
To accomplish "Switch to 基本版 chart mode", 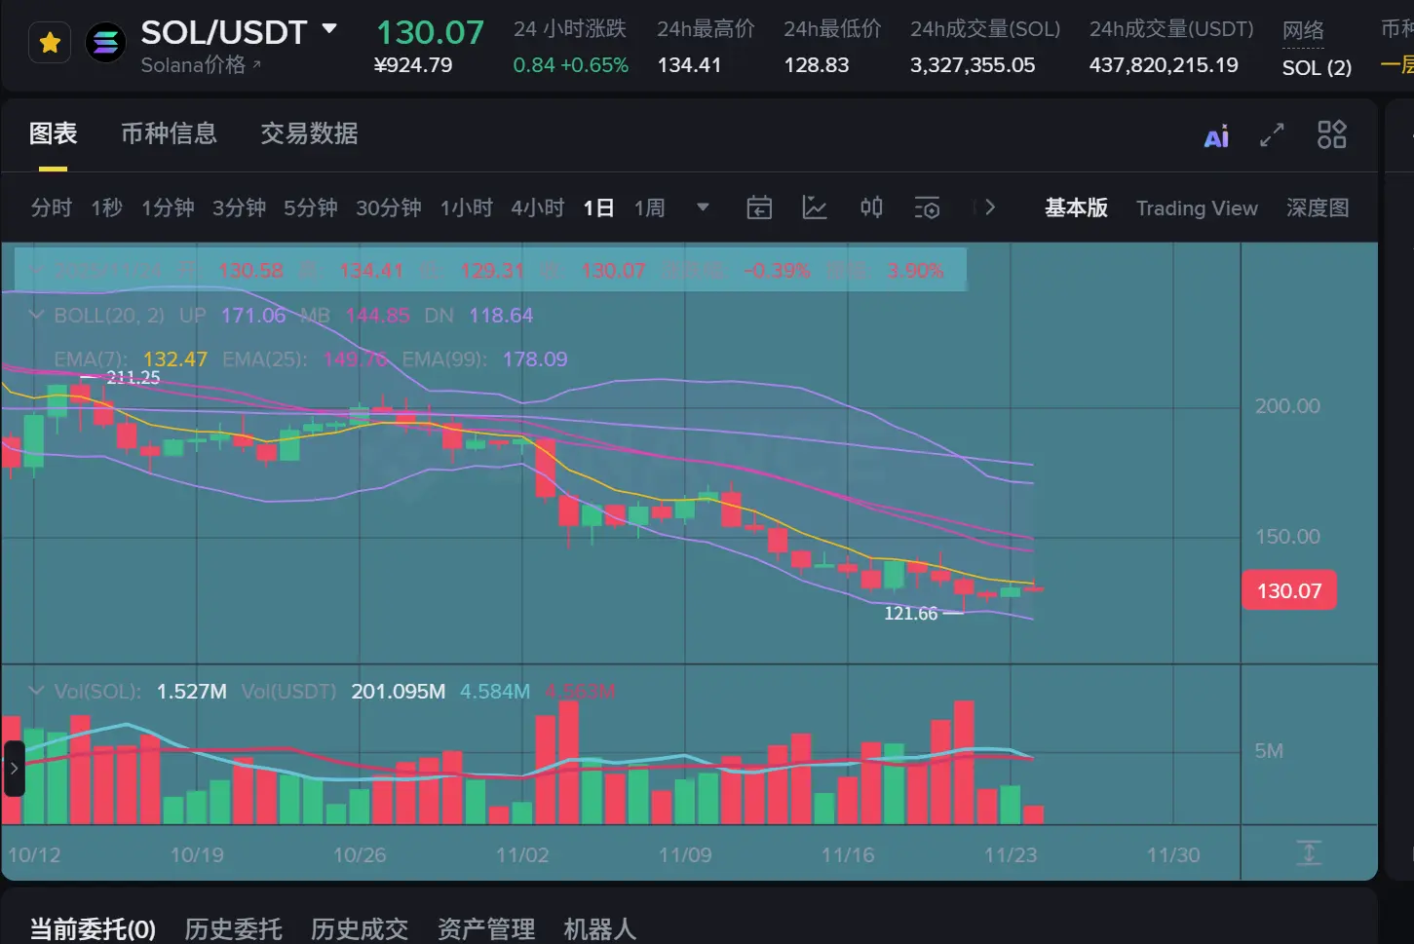I will tap(1076, 208).
